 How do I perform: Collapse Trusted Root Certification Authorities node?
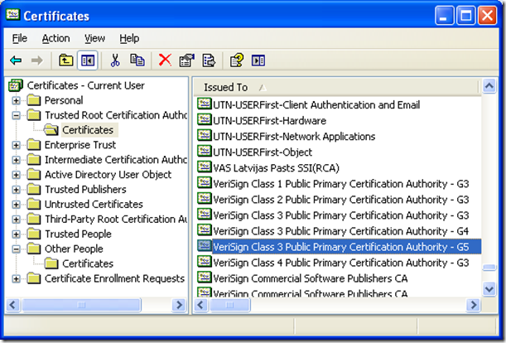tap(16, 115)
